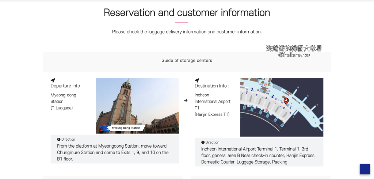Click the blue square button at bottom right
The width and height of the screenshot is (374, 179).
pos(365,169)
